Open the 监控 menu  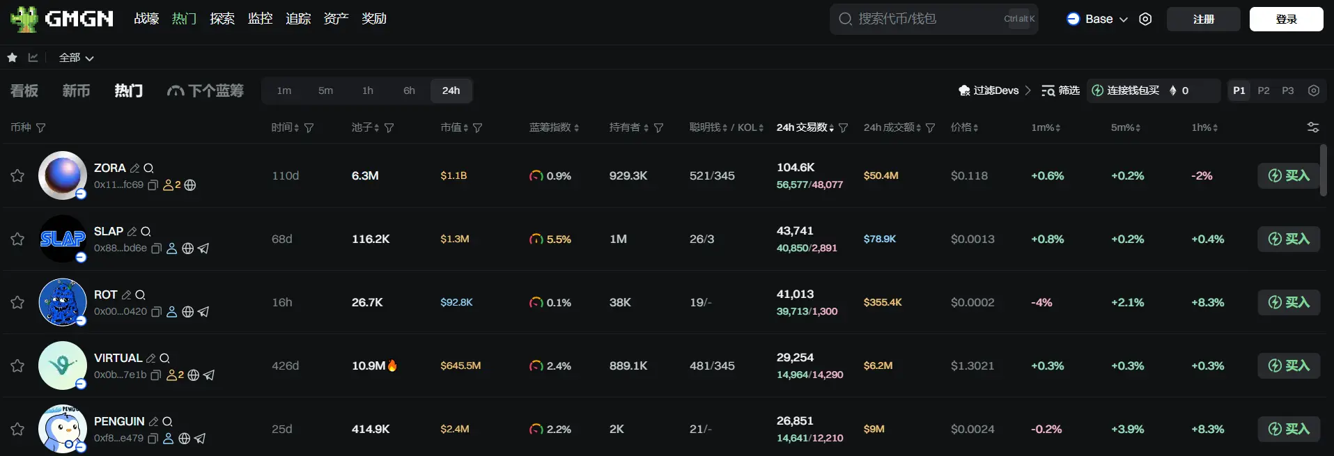coord(261,19)
